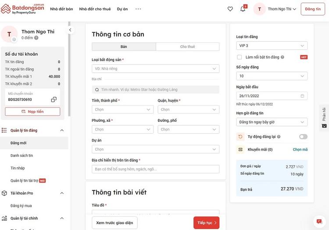
Task: Open the Loại bất động sản dropdown
Action: tap(155, 69)
